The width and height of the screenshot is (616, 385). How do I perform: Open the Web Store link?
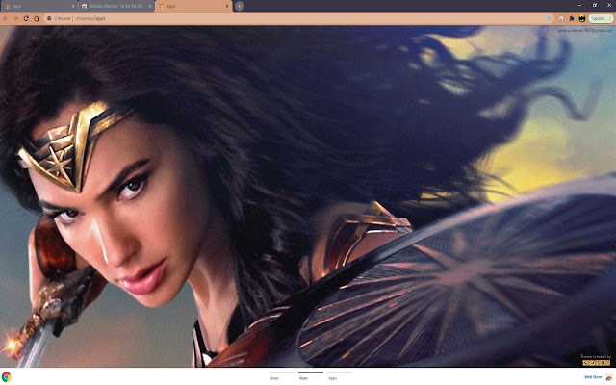coord(593,377)
